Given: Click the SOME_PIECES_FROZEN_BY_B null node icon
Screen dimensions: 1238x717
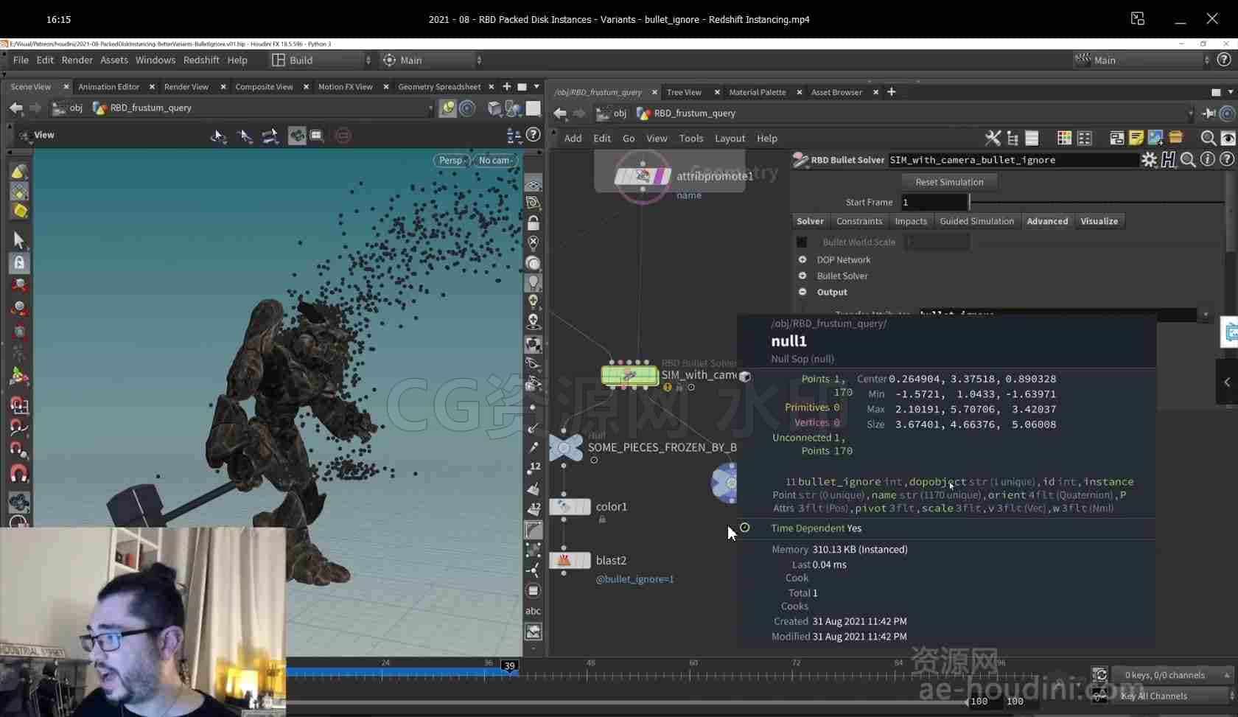Looking at the screenshot, I should click(x=566, y=447).
